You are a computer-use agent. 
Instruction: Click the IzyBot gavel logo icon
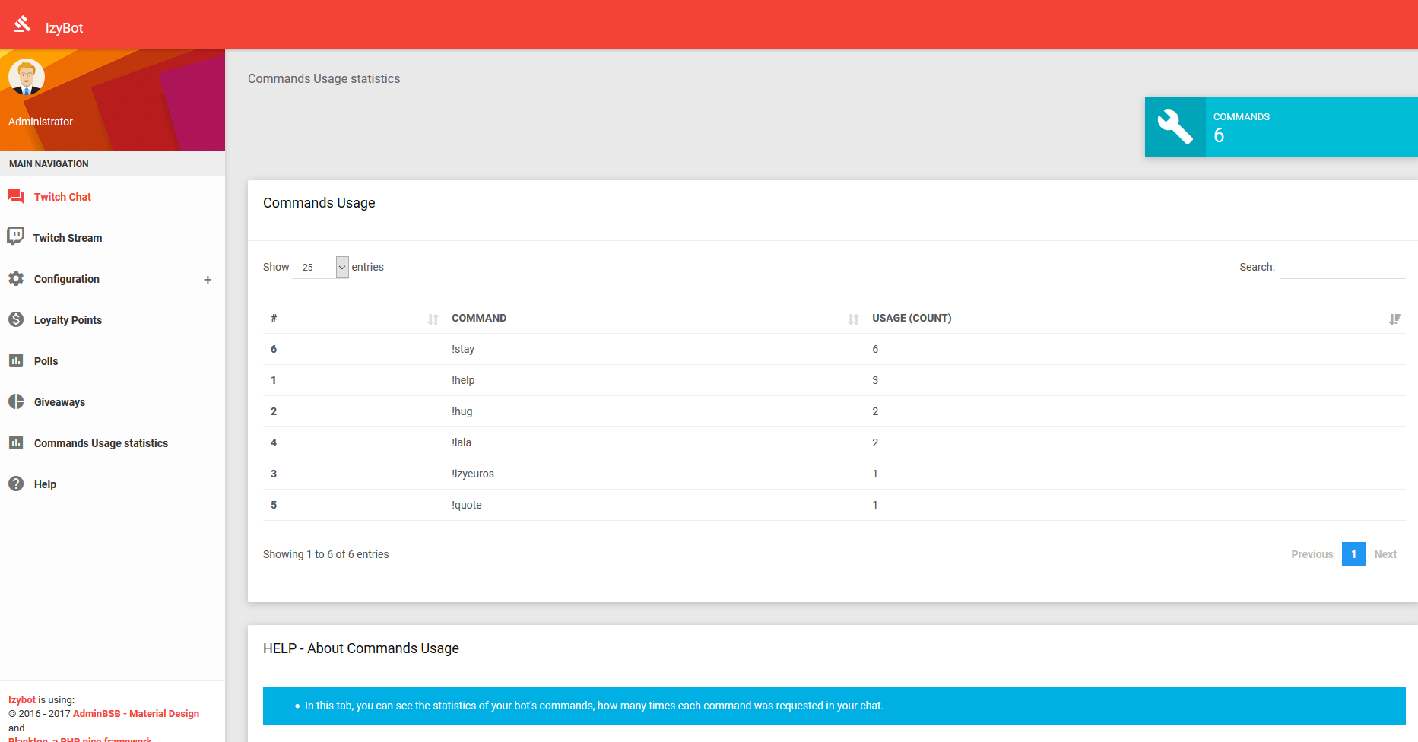click(22, 24)
